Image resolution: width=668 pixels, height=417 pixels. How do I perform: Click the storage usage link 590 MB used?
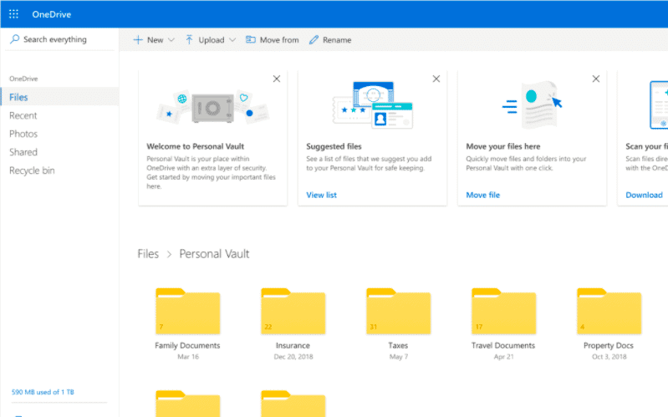point(43,392)
